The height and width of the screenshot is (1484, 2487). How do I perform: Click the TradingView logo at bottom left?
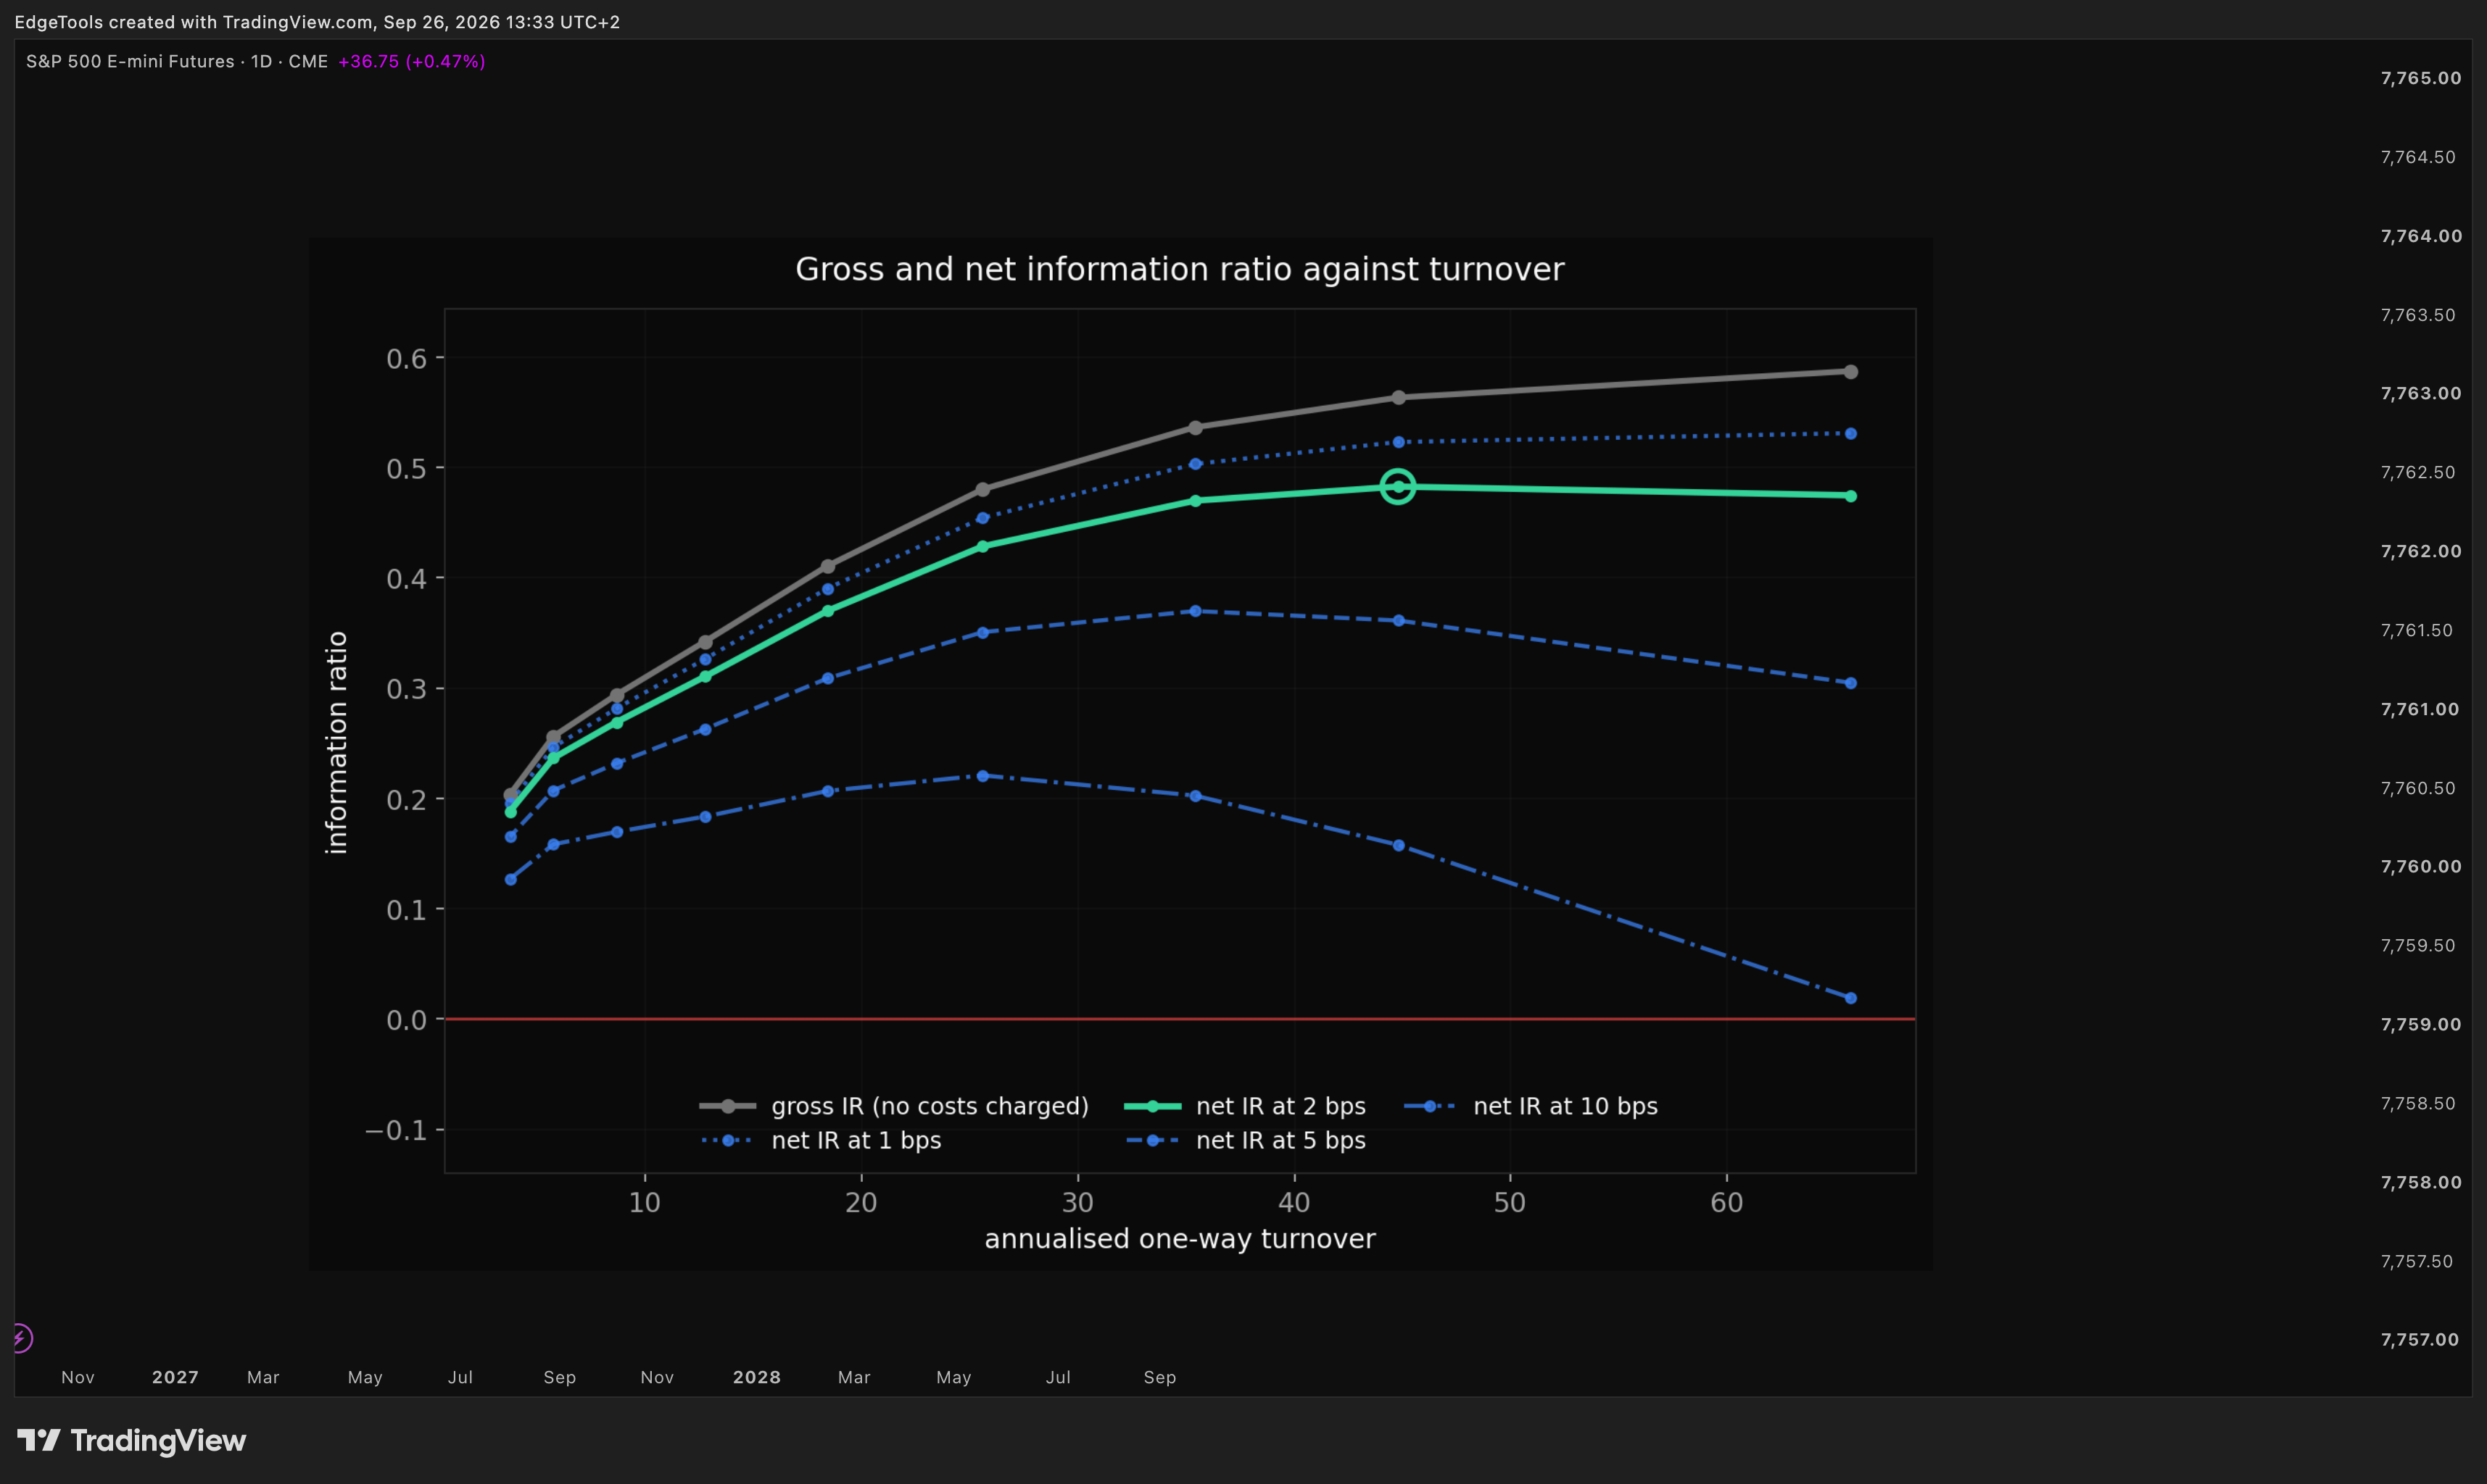131,1440
